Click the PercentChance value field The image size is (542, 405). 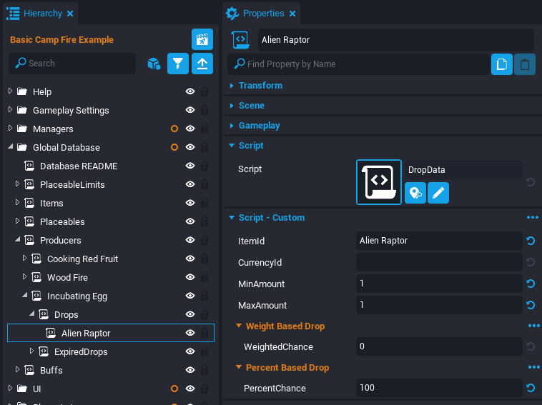click(x=438, y=388)
